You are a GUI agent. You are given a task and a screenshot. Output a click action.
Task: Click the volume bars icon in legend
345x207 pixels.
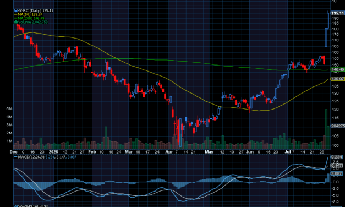coord(16,22)
